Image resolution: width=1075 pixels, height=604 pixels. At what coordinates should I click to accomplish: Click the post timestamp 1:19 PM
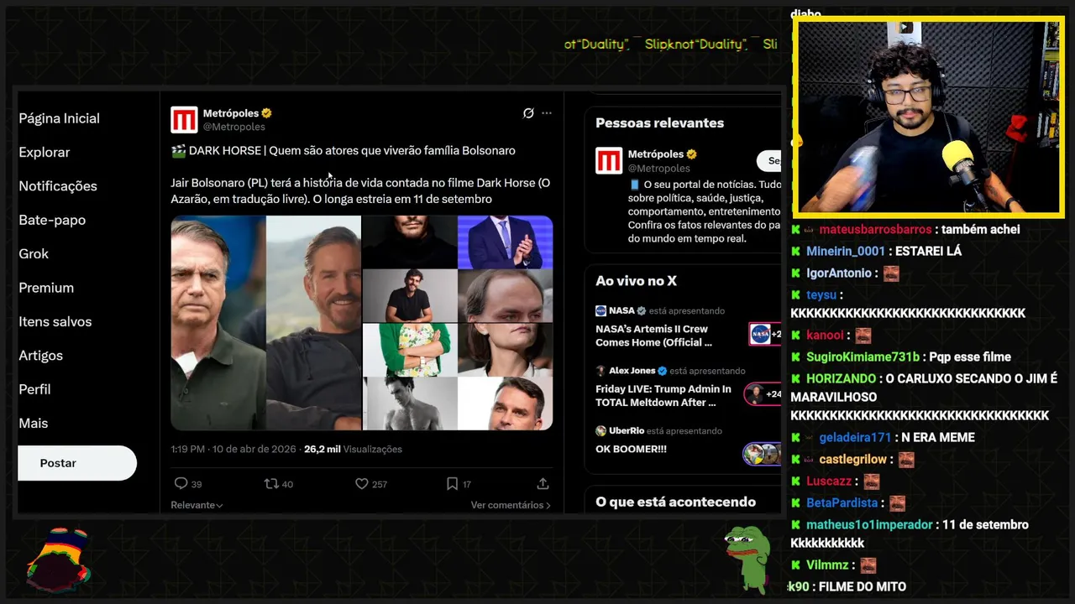click(x=233, y=449)
